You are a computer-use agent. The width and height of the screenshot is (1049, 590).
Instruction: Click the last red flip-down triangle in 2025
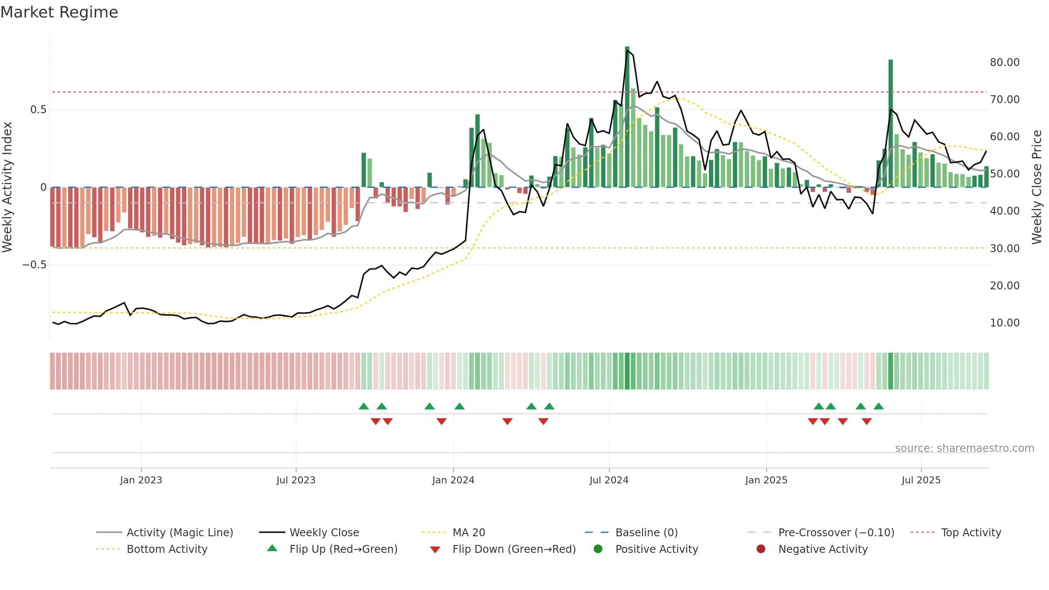tap(867, 421)
